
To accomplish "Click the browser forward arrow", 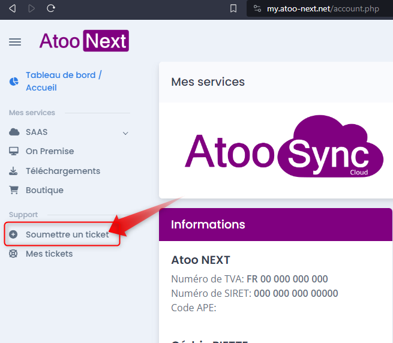I will coord(31,8).
